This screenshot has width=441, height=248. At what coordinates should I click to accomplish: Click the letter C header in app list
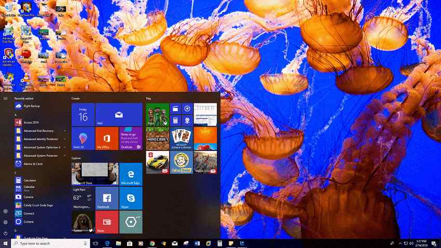coord(16,173)
